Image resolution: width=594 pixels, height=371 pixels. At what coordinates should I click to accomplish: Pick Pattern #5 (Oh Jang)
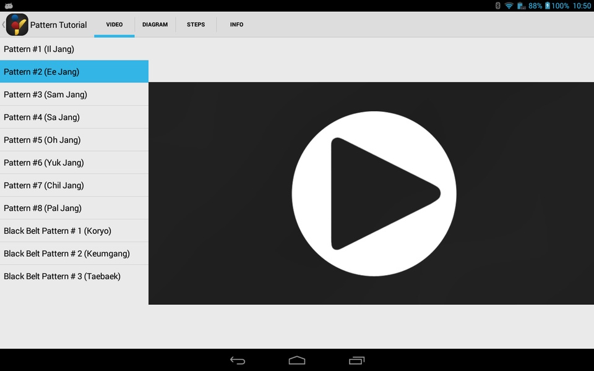click(74, 140)
